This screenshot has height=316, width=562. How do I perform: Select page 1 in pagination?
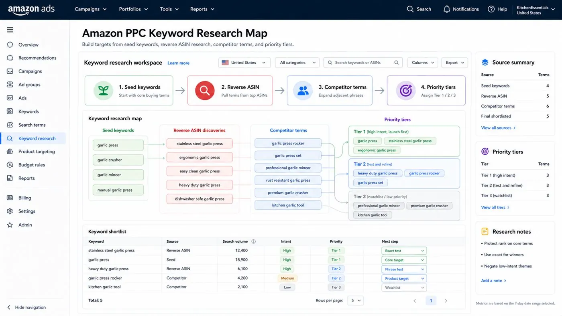tap(431, 301)
